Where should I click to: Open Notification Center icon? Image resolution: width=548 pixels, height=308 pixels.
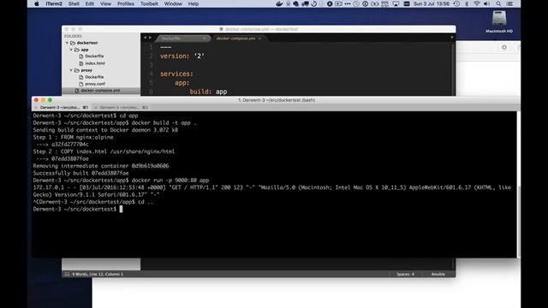pyautogui.click(x=510, y=3)
